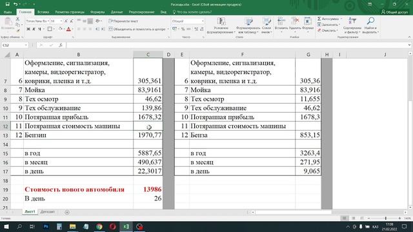
Task: Click the Save icon in quick access toolbar
Action: pos(7,5)
